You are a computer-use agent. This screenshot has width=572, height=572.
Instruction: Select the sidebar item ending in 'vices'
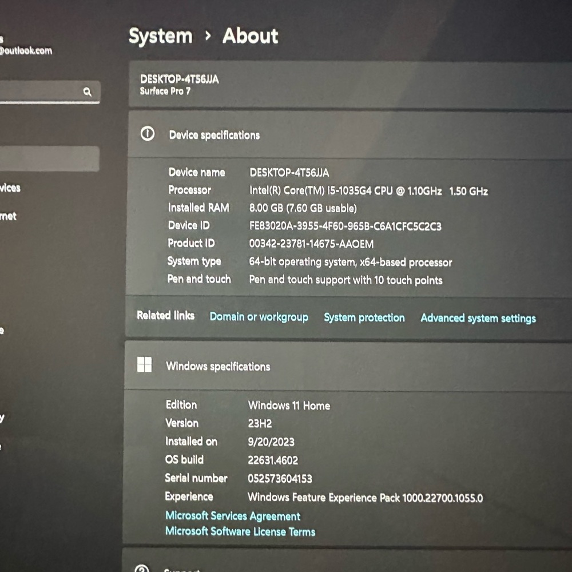click(10, 188)
